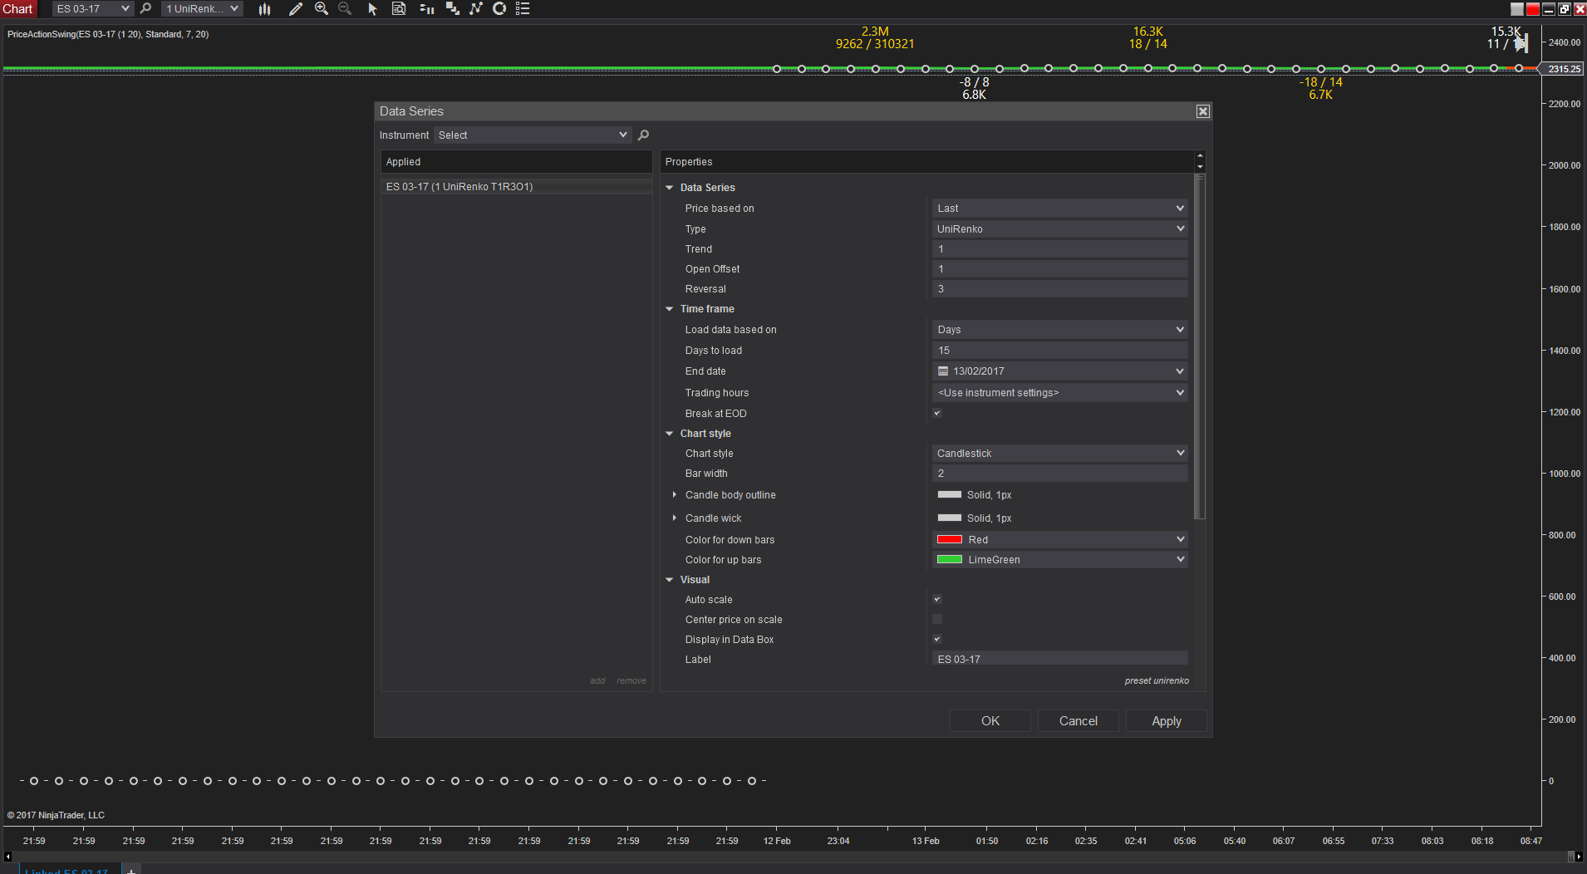Open the Chart Trader icon

(427, 8)
